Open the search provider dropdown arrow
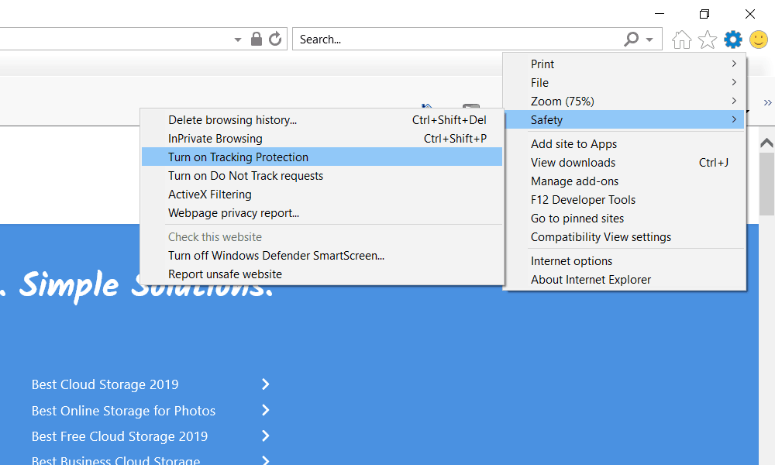 [649, 40]
